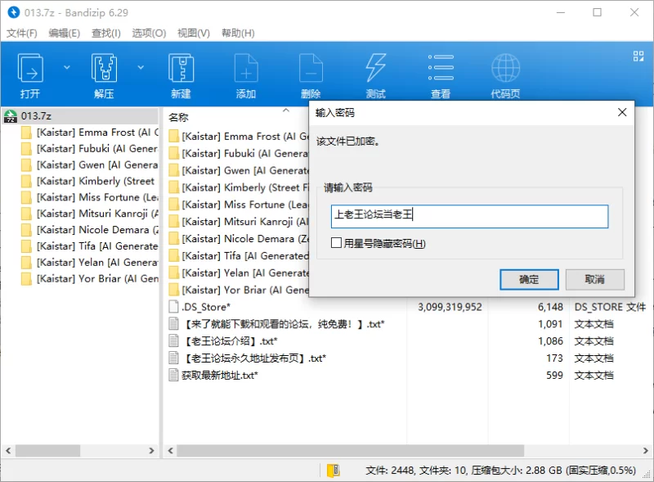Image resolution: width=654 pixels, height=482 pixels.
Task: Select [Kaistar] Emma Frost in the tree
Action: point(89,133)
